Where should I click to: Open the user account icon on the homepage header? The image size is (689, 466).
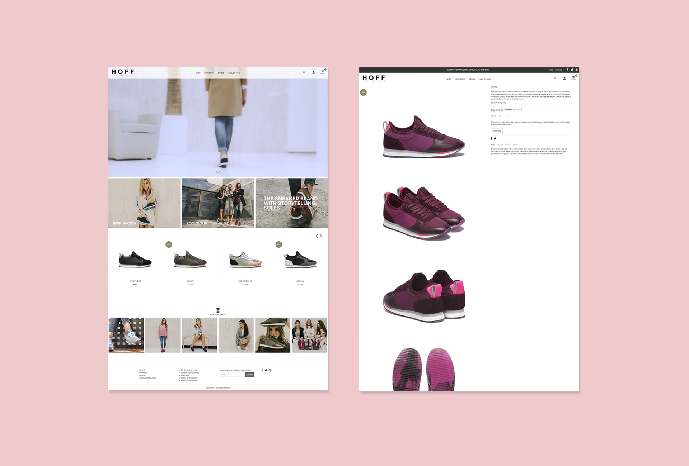point(313,72)
